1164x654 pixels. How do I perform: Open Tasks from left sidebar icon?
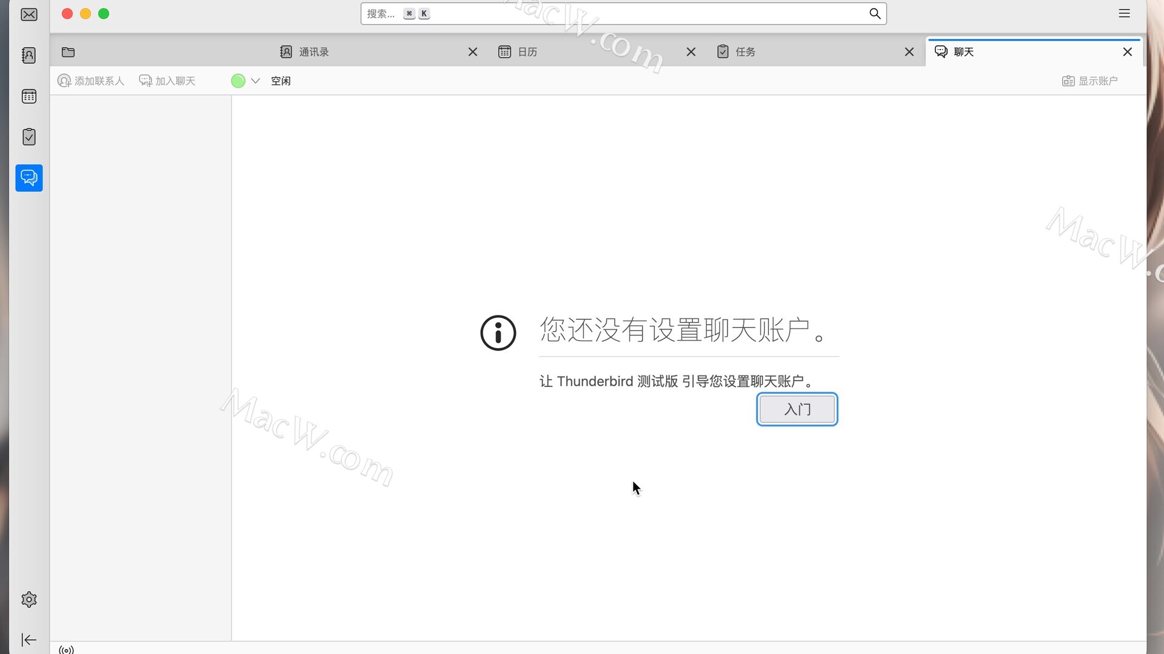29,137
